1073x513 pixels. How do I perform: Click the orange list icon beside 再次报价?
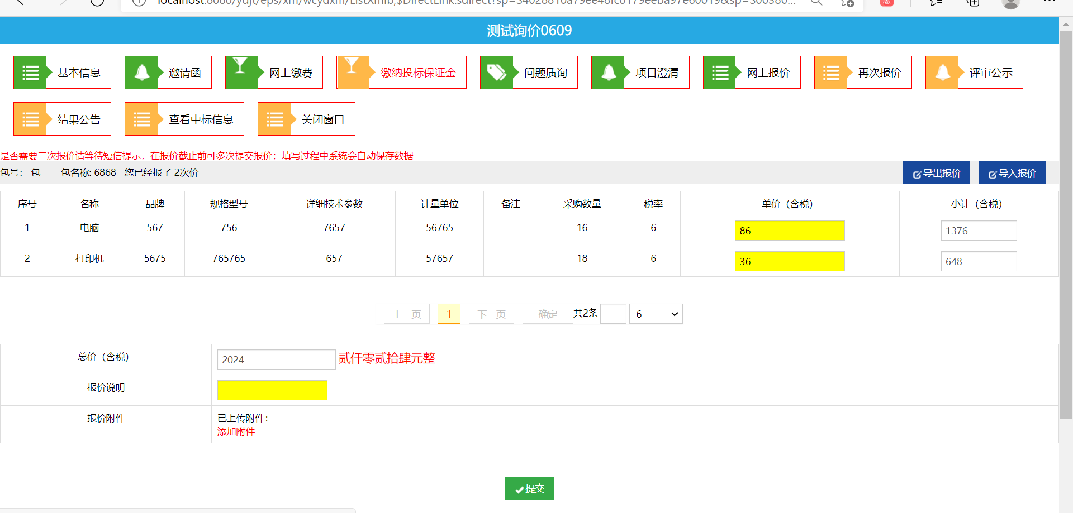tap(830, 73)
